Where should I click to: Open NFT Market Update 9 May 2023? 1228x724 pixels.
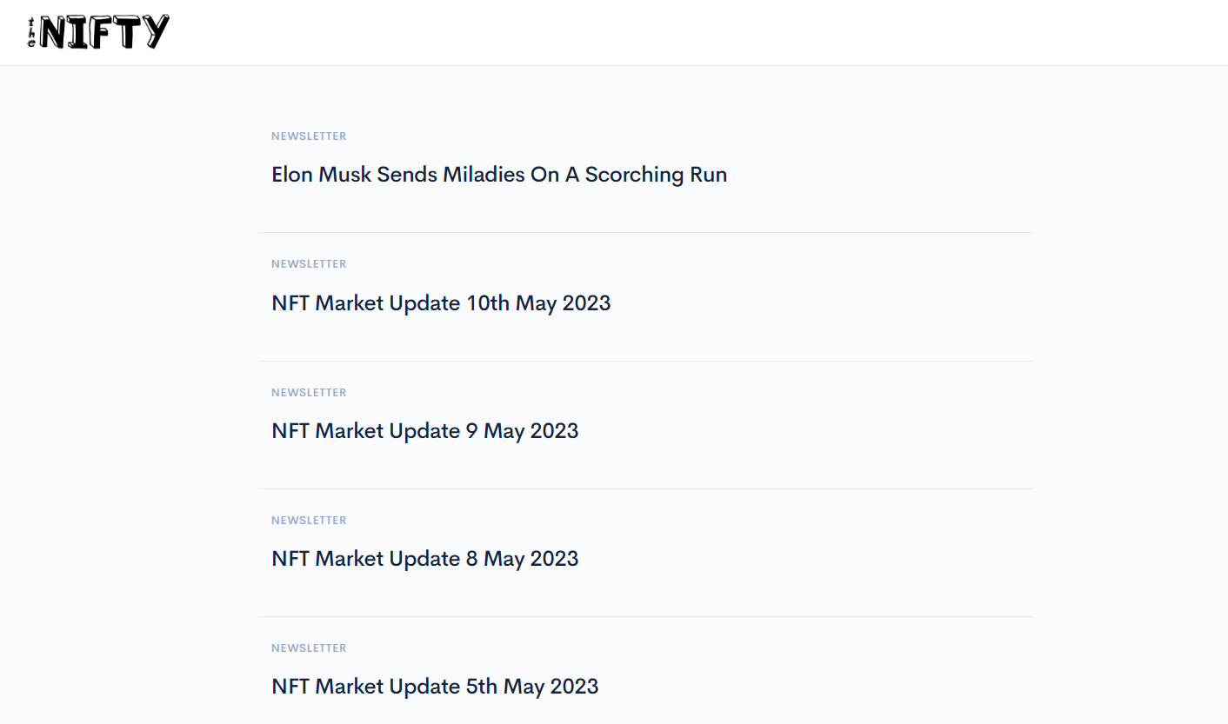[x=425, y=431]
